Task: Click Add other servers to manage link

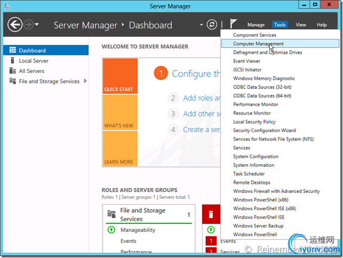Action: tap(201, 114)
